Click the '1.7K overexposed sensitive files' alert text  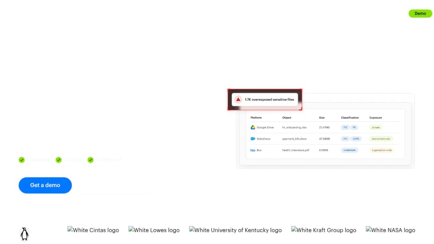click(x=269, y=100)
